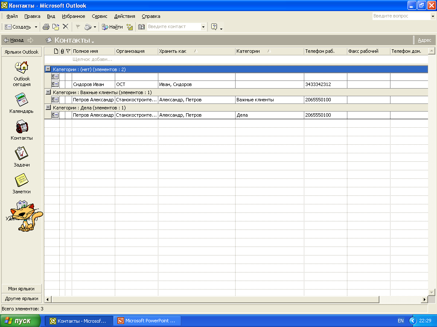Open the Контакты folder title dropdown
Viewport: 437px width, 327px height.
pyautogui.click(x=93, y=42)
